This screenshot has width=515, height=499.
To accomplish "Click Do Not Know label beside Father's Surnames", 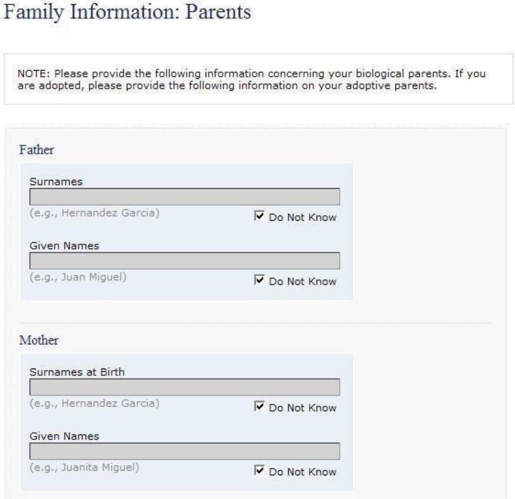I will click(303, 217).
